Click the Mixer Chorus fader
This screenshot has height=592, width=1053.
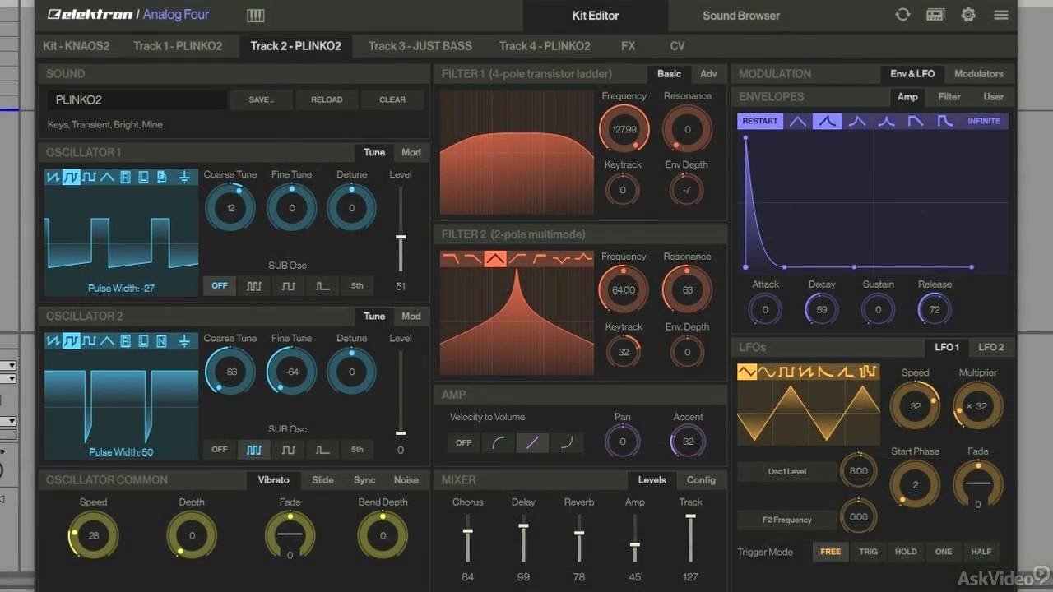(467, 539)
